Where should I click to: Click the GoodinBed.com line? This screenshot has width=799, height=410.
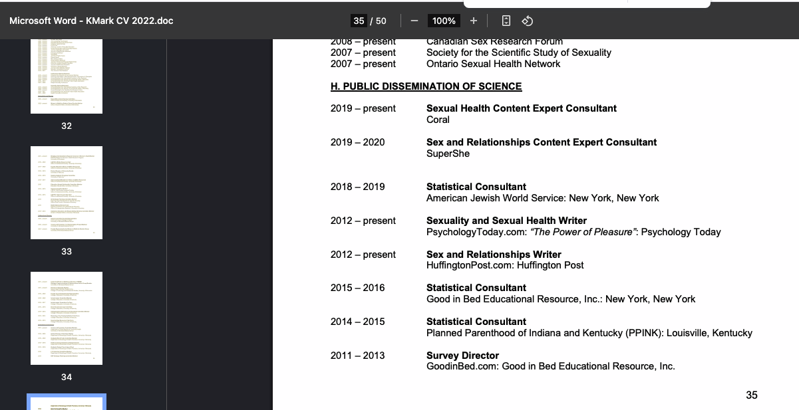[x=551, y=366]
